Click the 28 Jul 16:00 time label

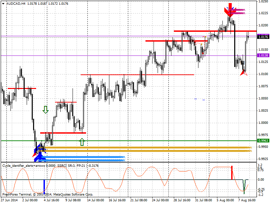(182, 200)
